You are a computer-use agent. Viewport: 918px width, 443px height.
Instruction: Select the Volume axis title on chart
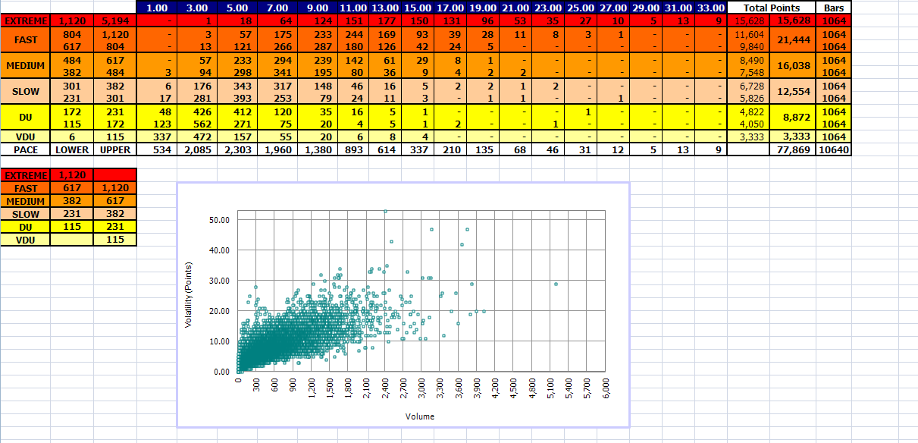(420, 416)
